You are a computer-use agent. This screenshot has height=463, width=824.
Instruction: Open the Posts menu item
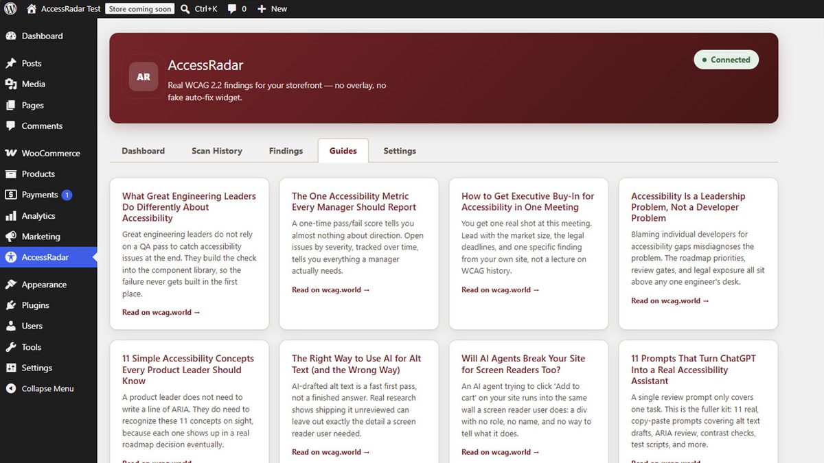[x=49, y=63]
